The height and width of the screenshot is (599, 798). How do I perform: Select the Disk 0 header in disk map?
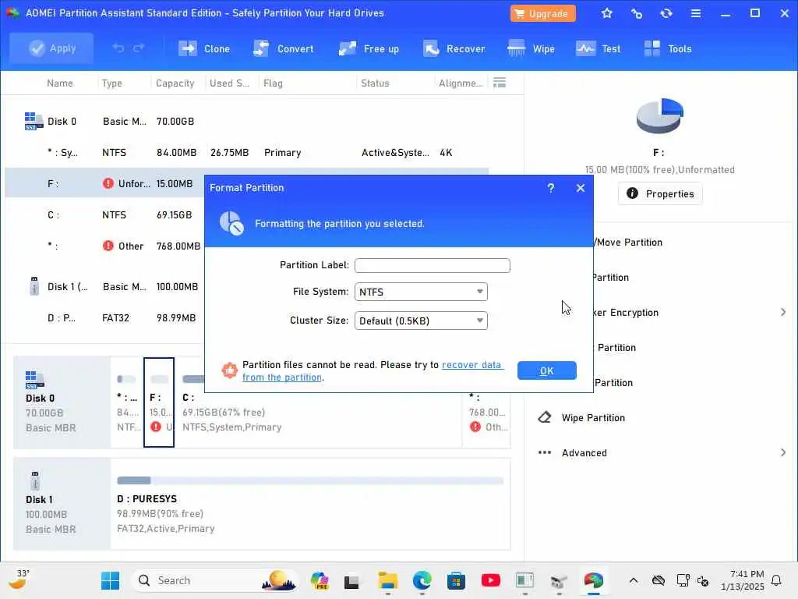(x=62, y=402)
